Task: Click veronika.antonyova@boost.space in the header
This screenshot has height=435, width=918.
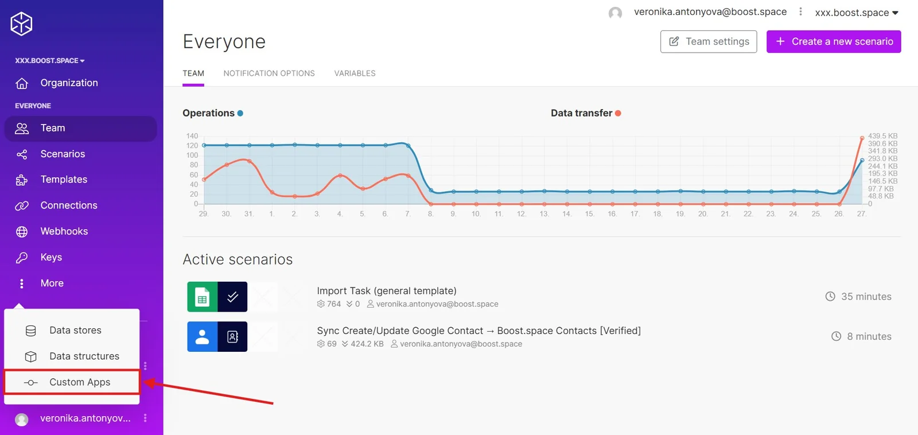Action: [710, 11]
